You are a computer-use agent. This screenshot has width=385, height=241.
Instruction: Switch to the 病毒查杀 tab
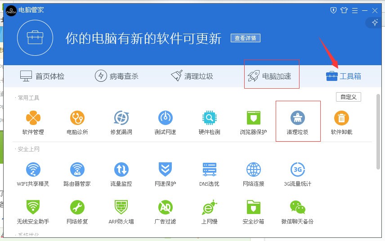[116, 76]
